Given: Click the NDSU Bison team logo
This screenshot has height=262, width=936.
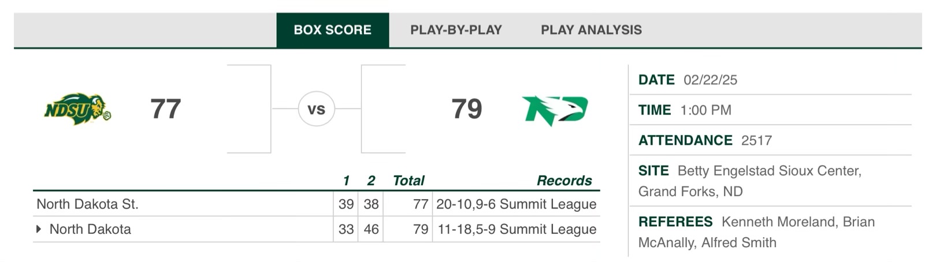Looking at the screenshot, I should coord(77,109).
